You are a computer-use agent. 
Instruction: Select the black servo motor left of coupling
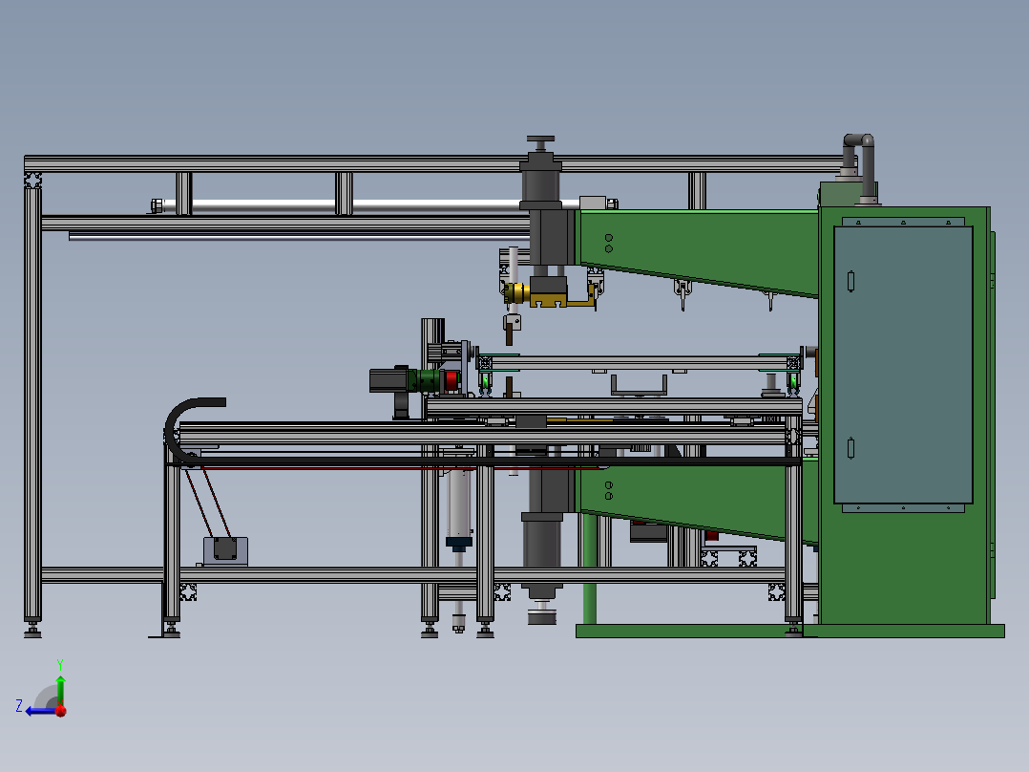[388, 381]
